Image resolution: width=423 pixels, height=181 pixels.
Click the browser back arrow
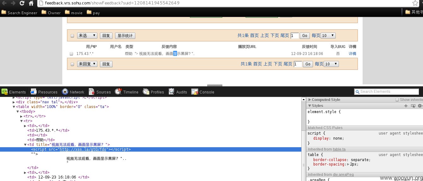tap(4, 3)
